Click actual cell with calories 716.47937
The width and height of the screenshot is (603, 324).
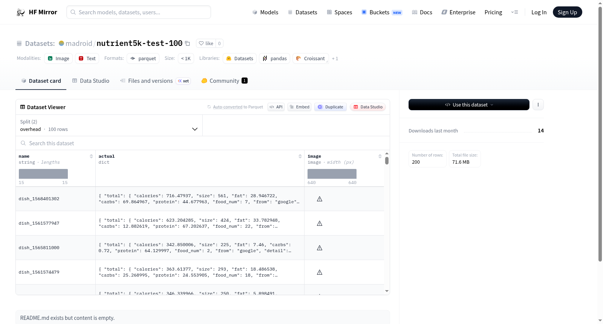(200, 199)
